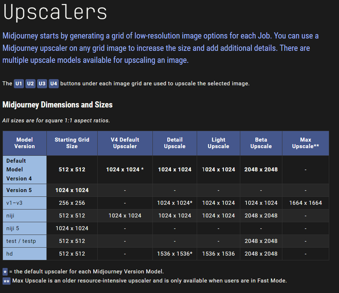This screenshot has width=339, height=293.
Task: Select the Light Upscale column header
Action: tap(218, 143)
